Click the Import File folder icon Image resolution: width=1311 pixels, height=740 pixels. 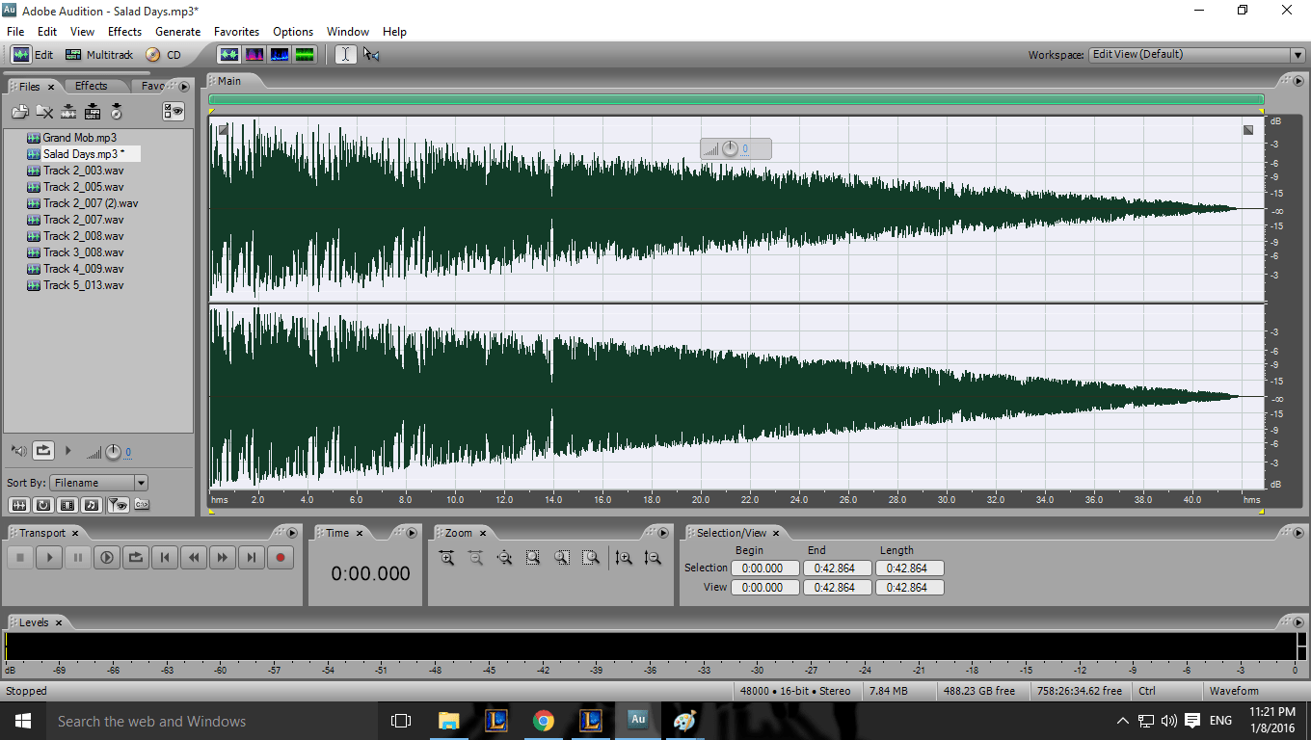point(20,112)
